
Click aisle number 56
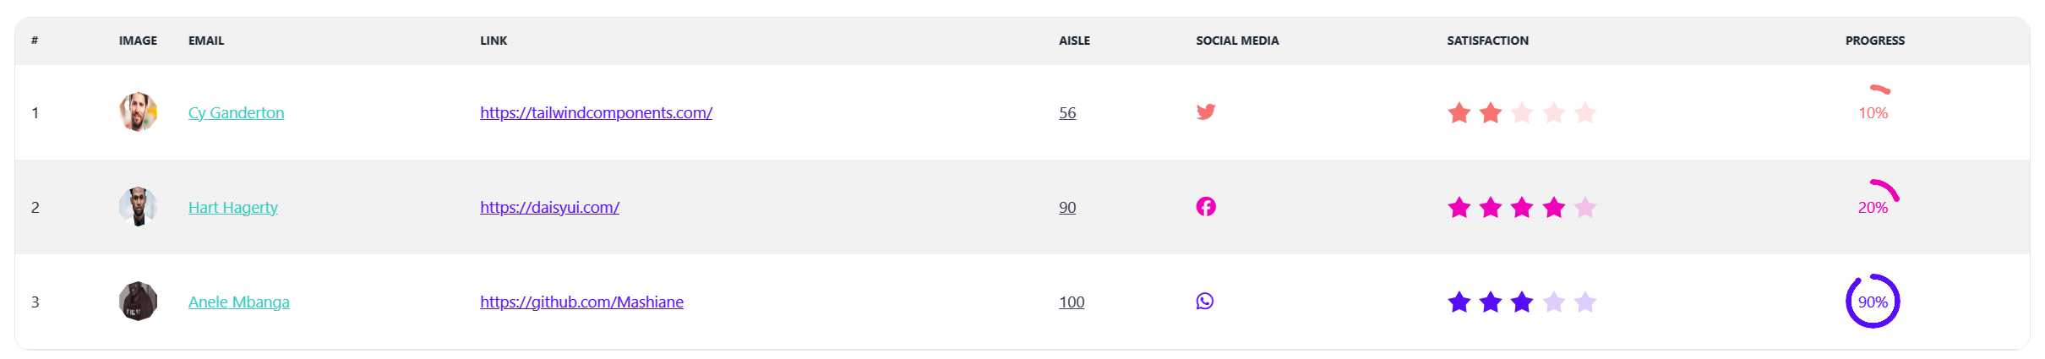pyautogui.click(x=1067, y=112)
